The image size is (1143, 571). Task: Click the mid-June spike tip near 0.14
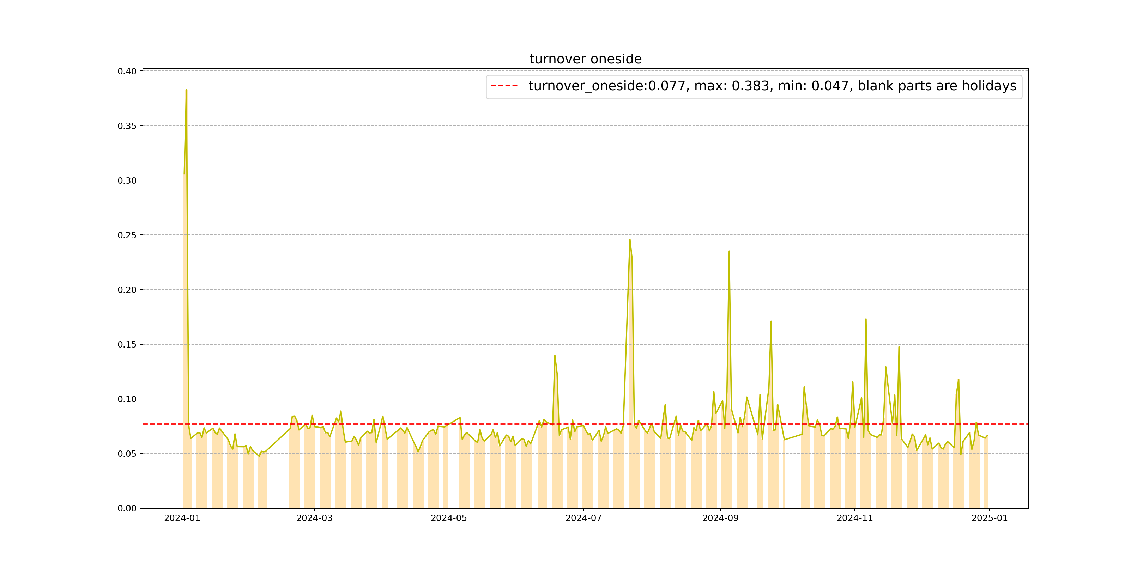555,356
